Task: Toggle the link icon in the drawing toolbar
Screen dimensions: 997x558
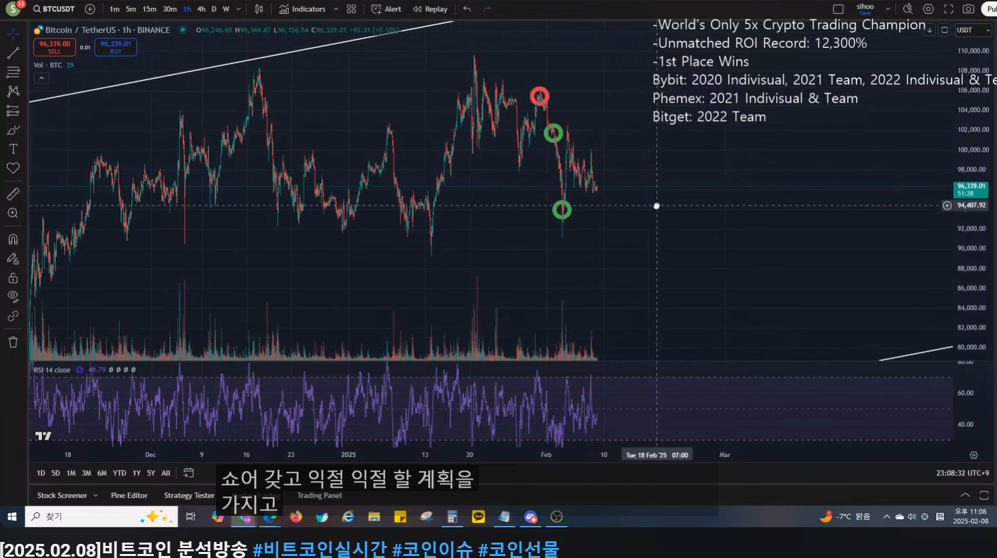Action: 13,316
